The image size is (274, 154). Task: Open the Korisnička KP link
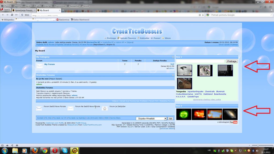pos(94,42)
